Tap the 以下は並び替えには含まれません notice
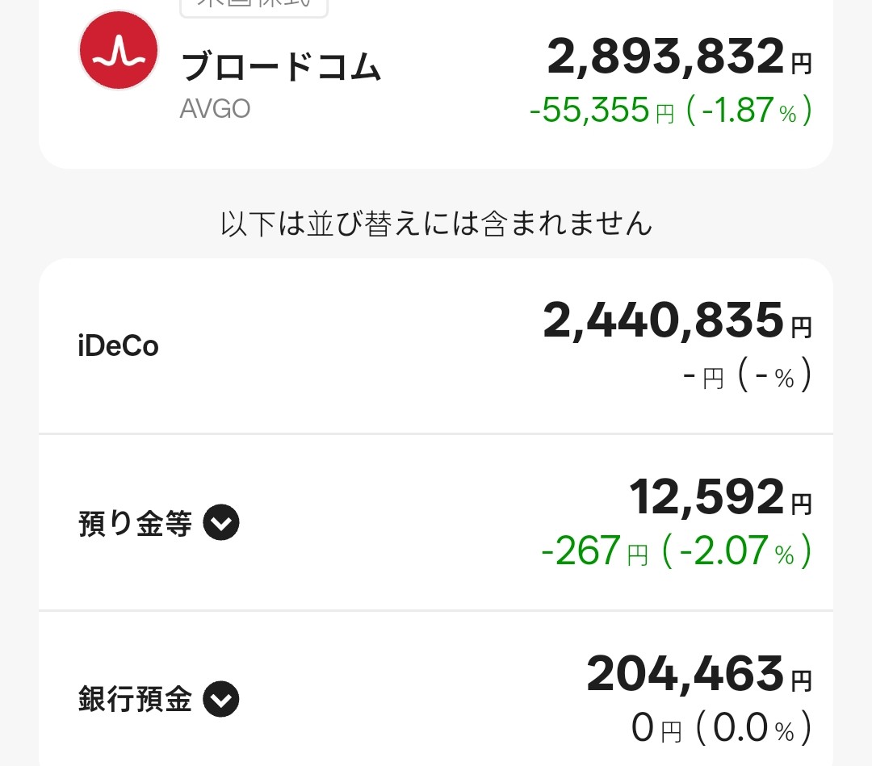 click(x=436, y=224)
